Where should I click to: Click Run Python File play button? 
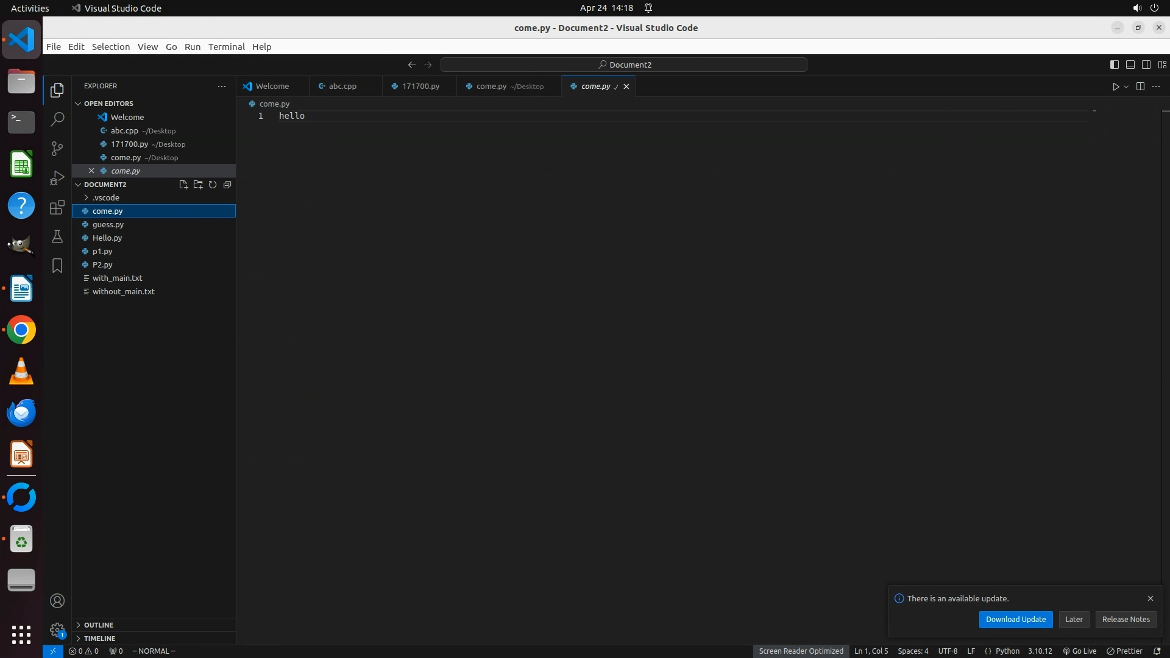[x=1115, y=87]
